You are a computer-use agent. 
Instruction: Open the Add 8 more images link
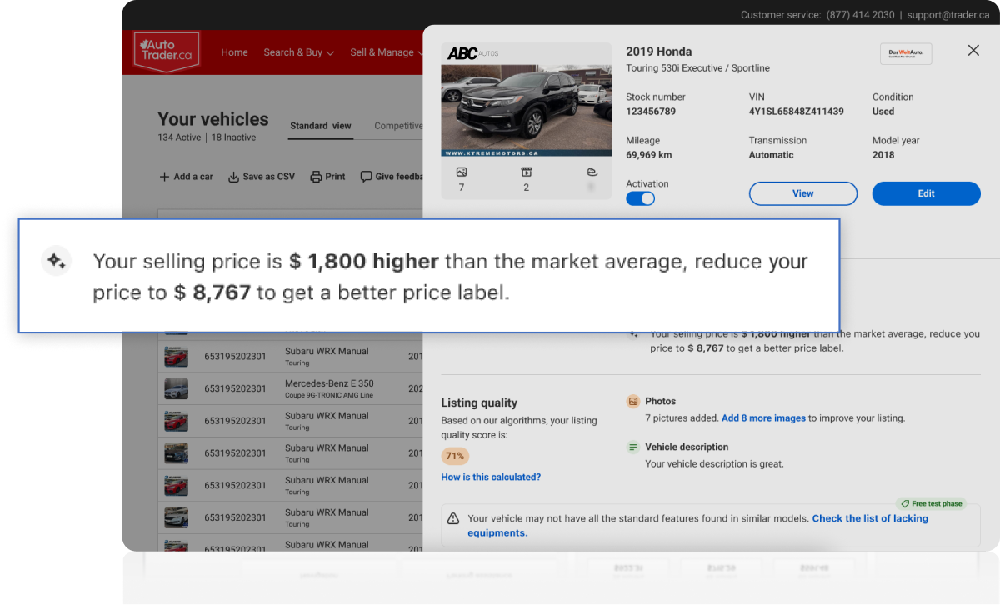click(x=763, y=418)
